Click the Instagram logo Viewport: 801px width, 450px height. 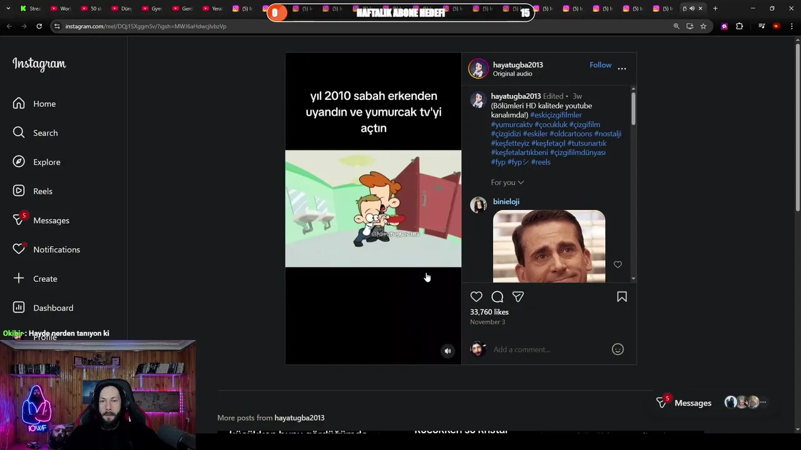tap(39, 64)
